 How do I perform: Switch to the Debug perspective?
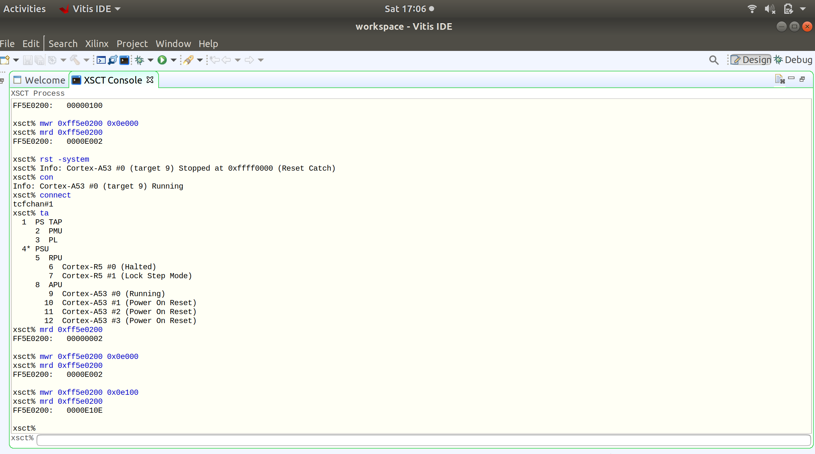(793, 60)
